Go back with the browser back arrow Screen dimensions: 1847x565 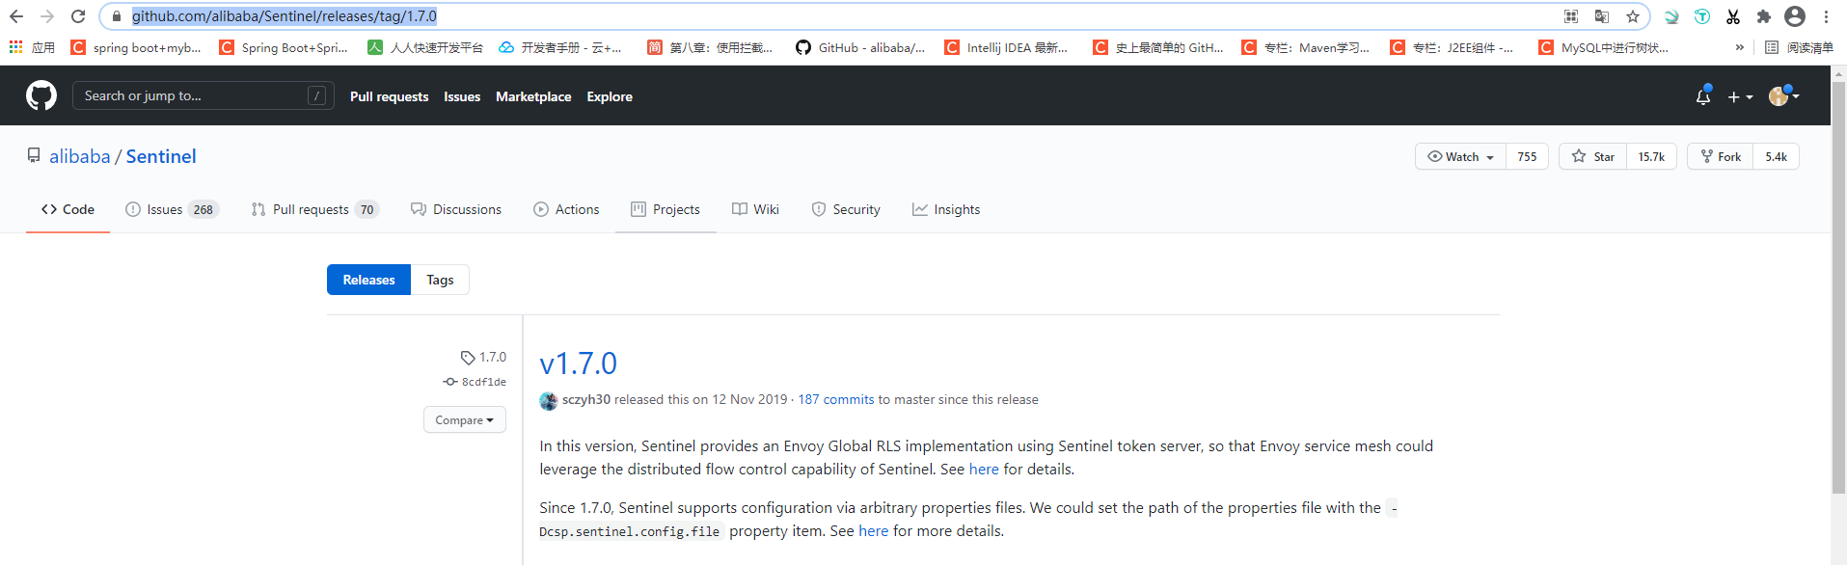tap(16, 16)
